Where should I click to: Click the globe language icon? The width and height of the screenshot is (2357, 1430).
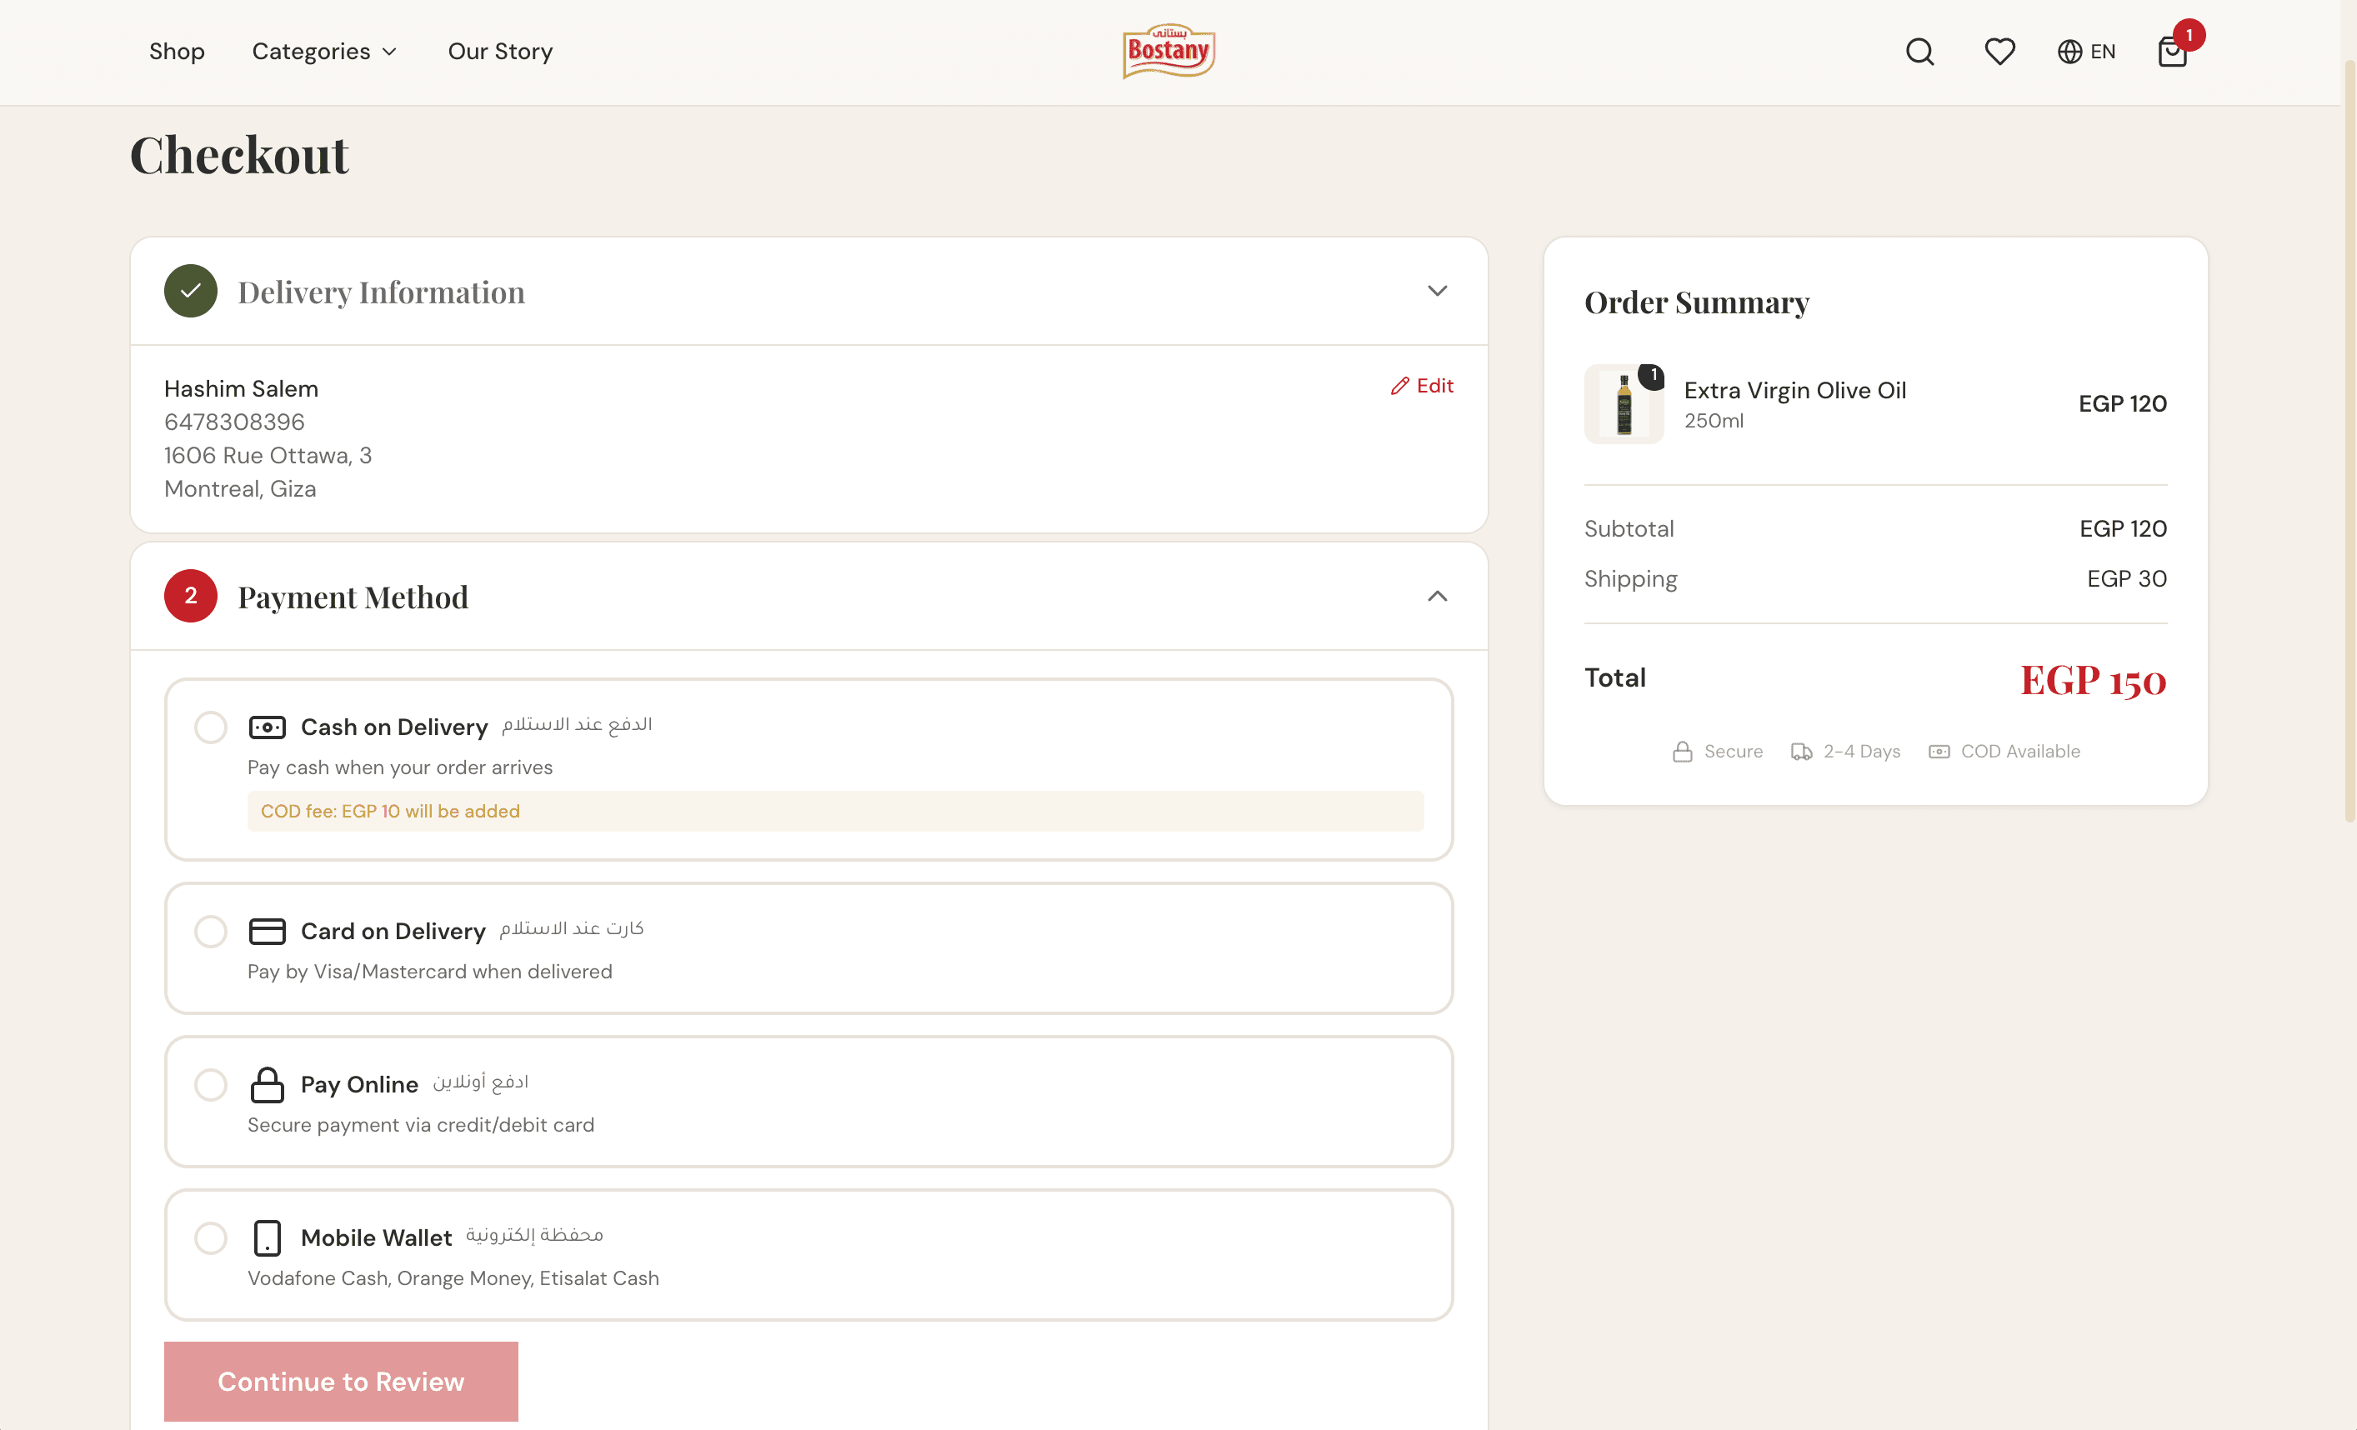(2069, 52)
